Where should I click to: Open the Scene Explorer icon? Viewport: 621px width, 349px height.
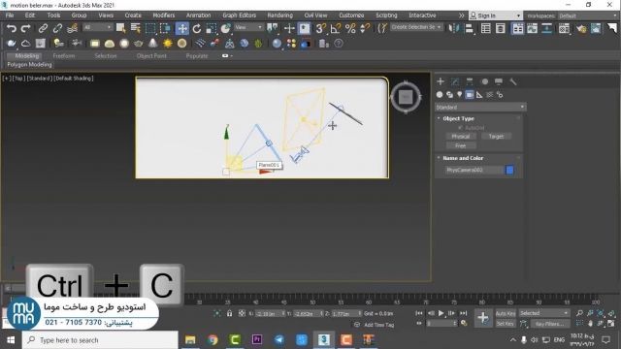pos(485,28)
